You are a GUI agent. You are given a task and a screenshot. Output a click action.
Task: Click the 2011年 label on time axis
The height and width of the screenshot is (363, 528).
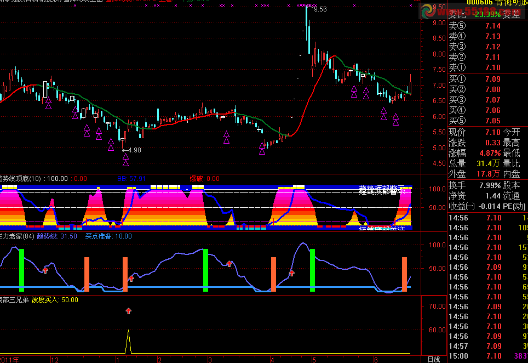9,360
